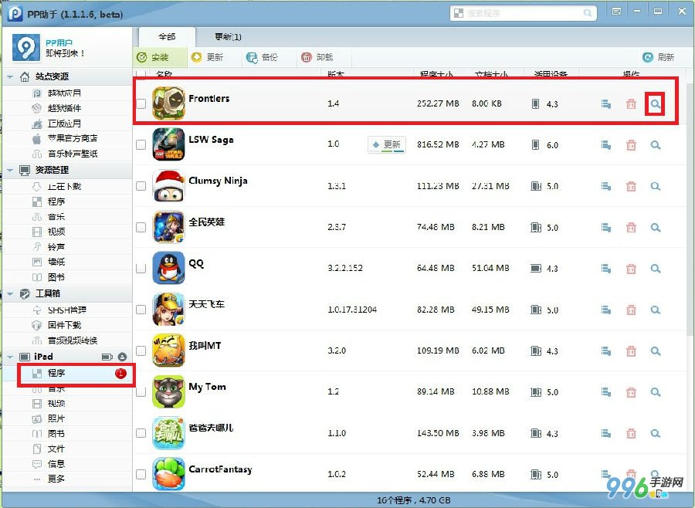Click the 卸载 uninstall toolbar button
Image resolution: width=695 pixels, height=508 pixels.
(x=317, y=57)
